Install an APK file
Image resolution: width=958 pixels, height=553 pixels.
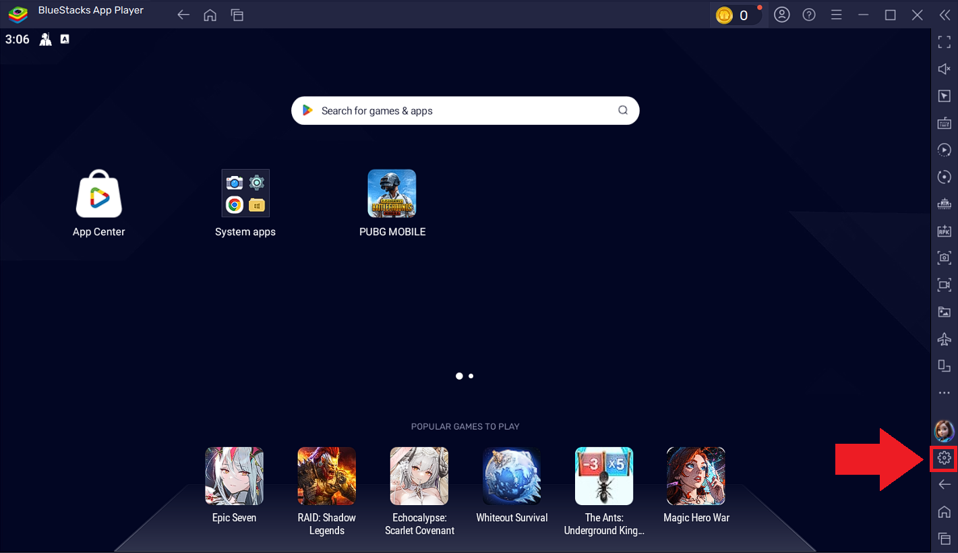point(944,231)
